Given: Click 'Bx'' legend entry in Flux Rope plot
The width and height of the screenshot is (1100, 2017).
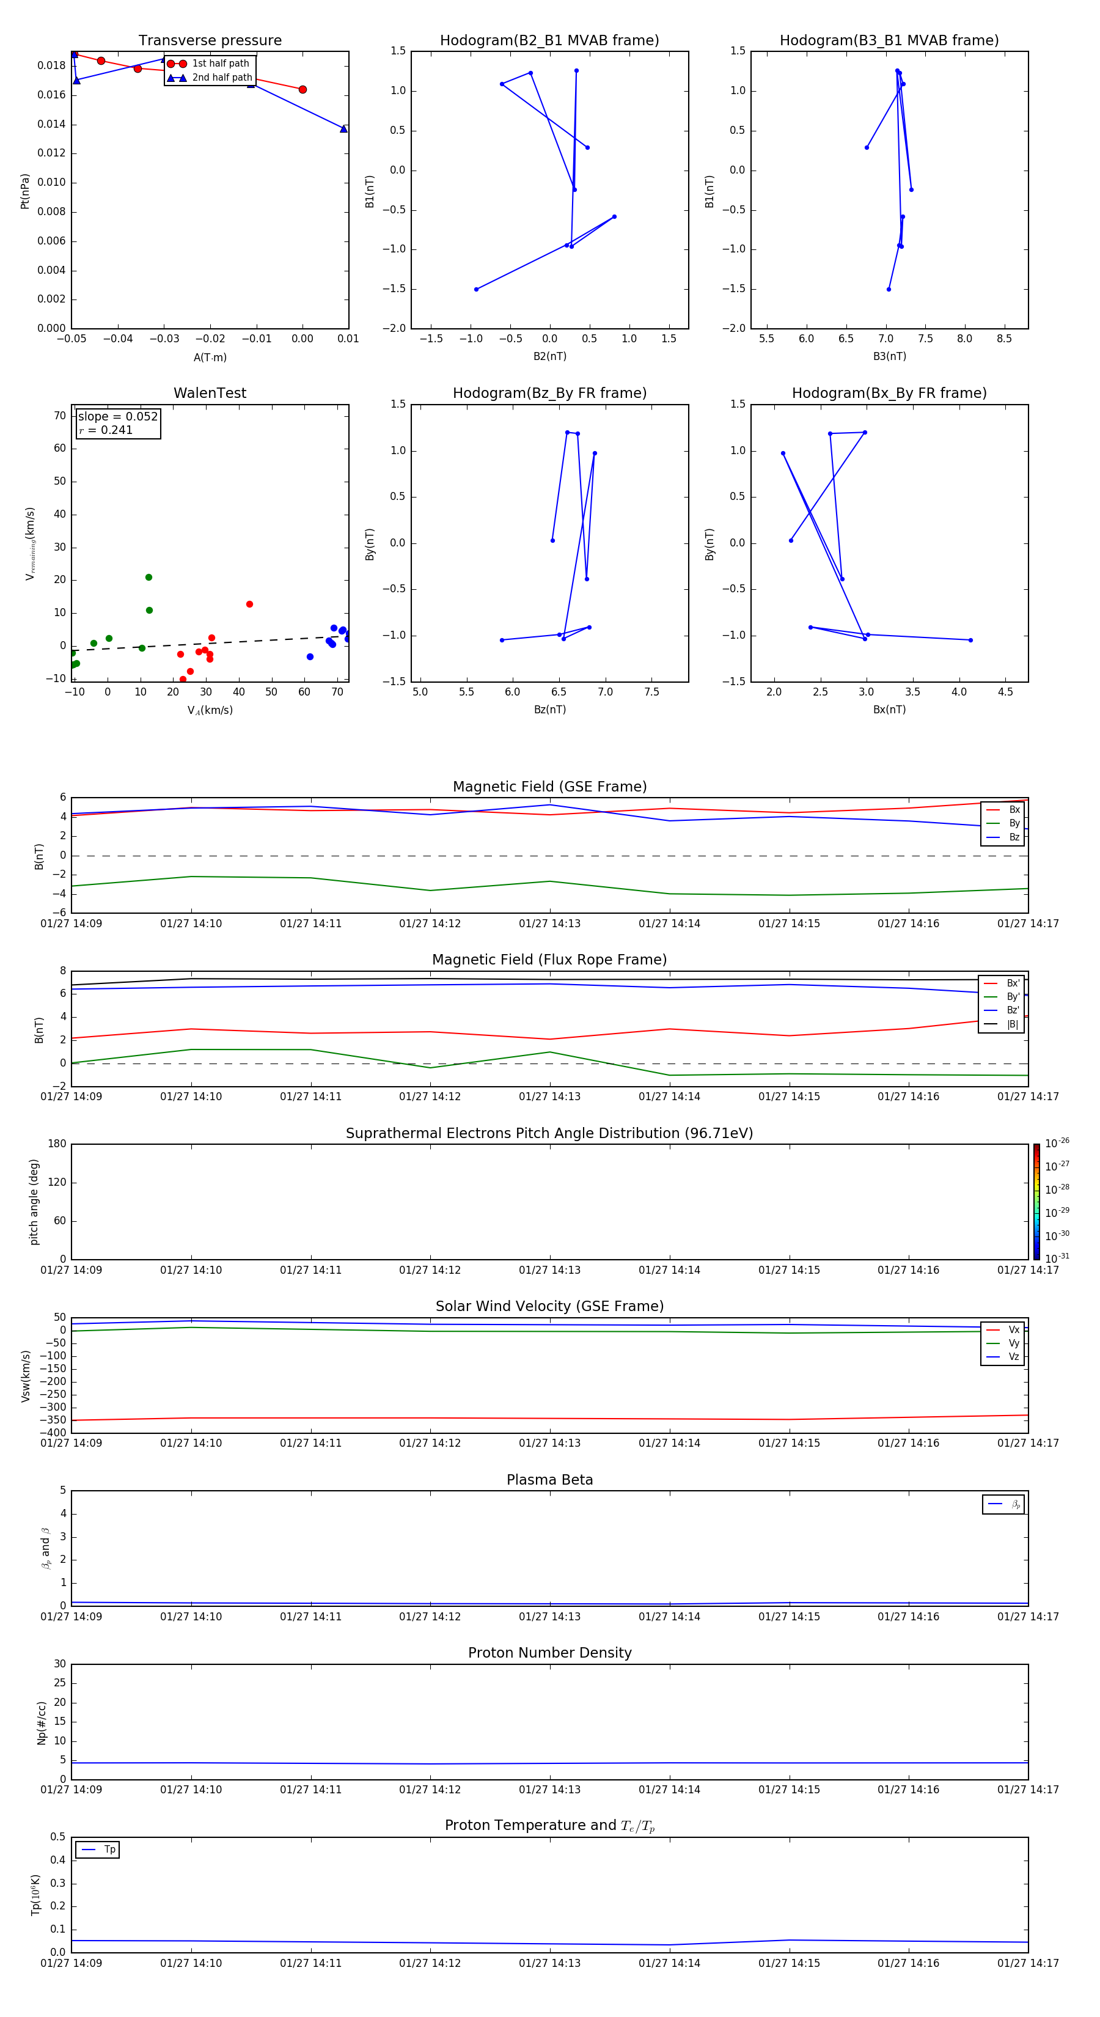Looking at the screenshot, I should pyautogui.click(x=1002, y=983).
